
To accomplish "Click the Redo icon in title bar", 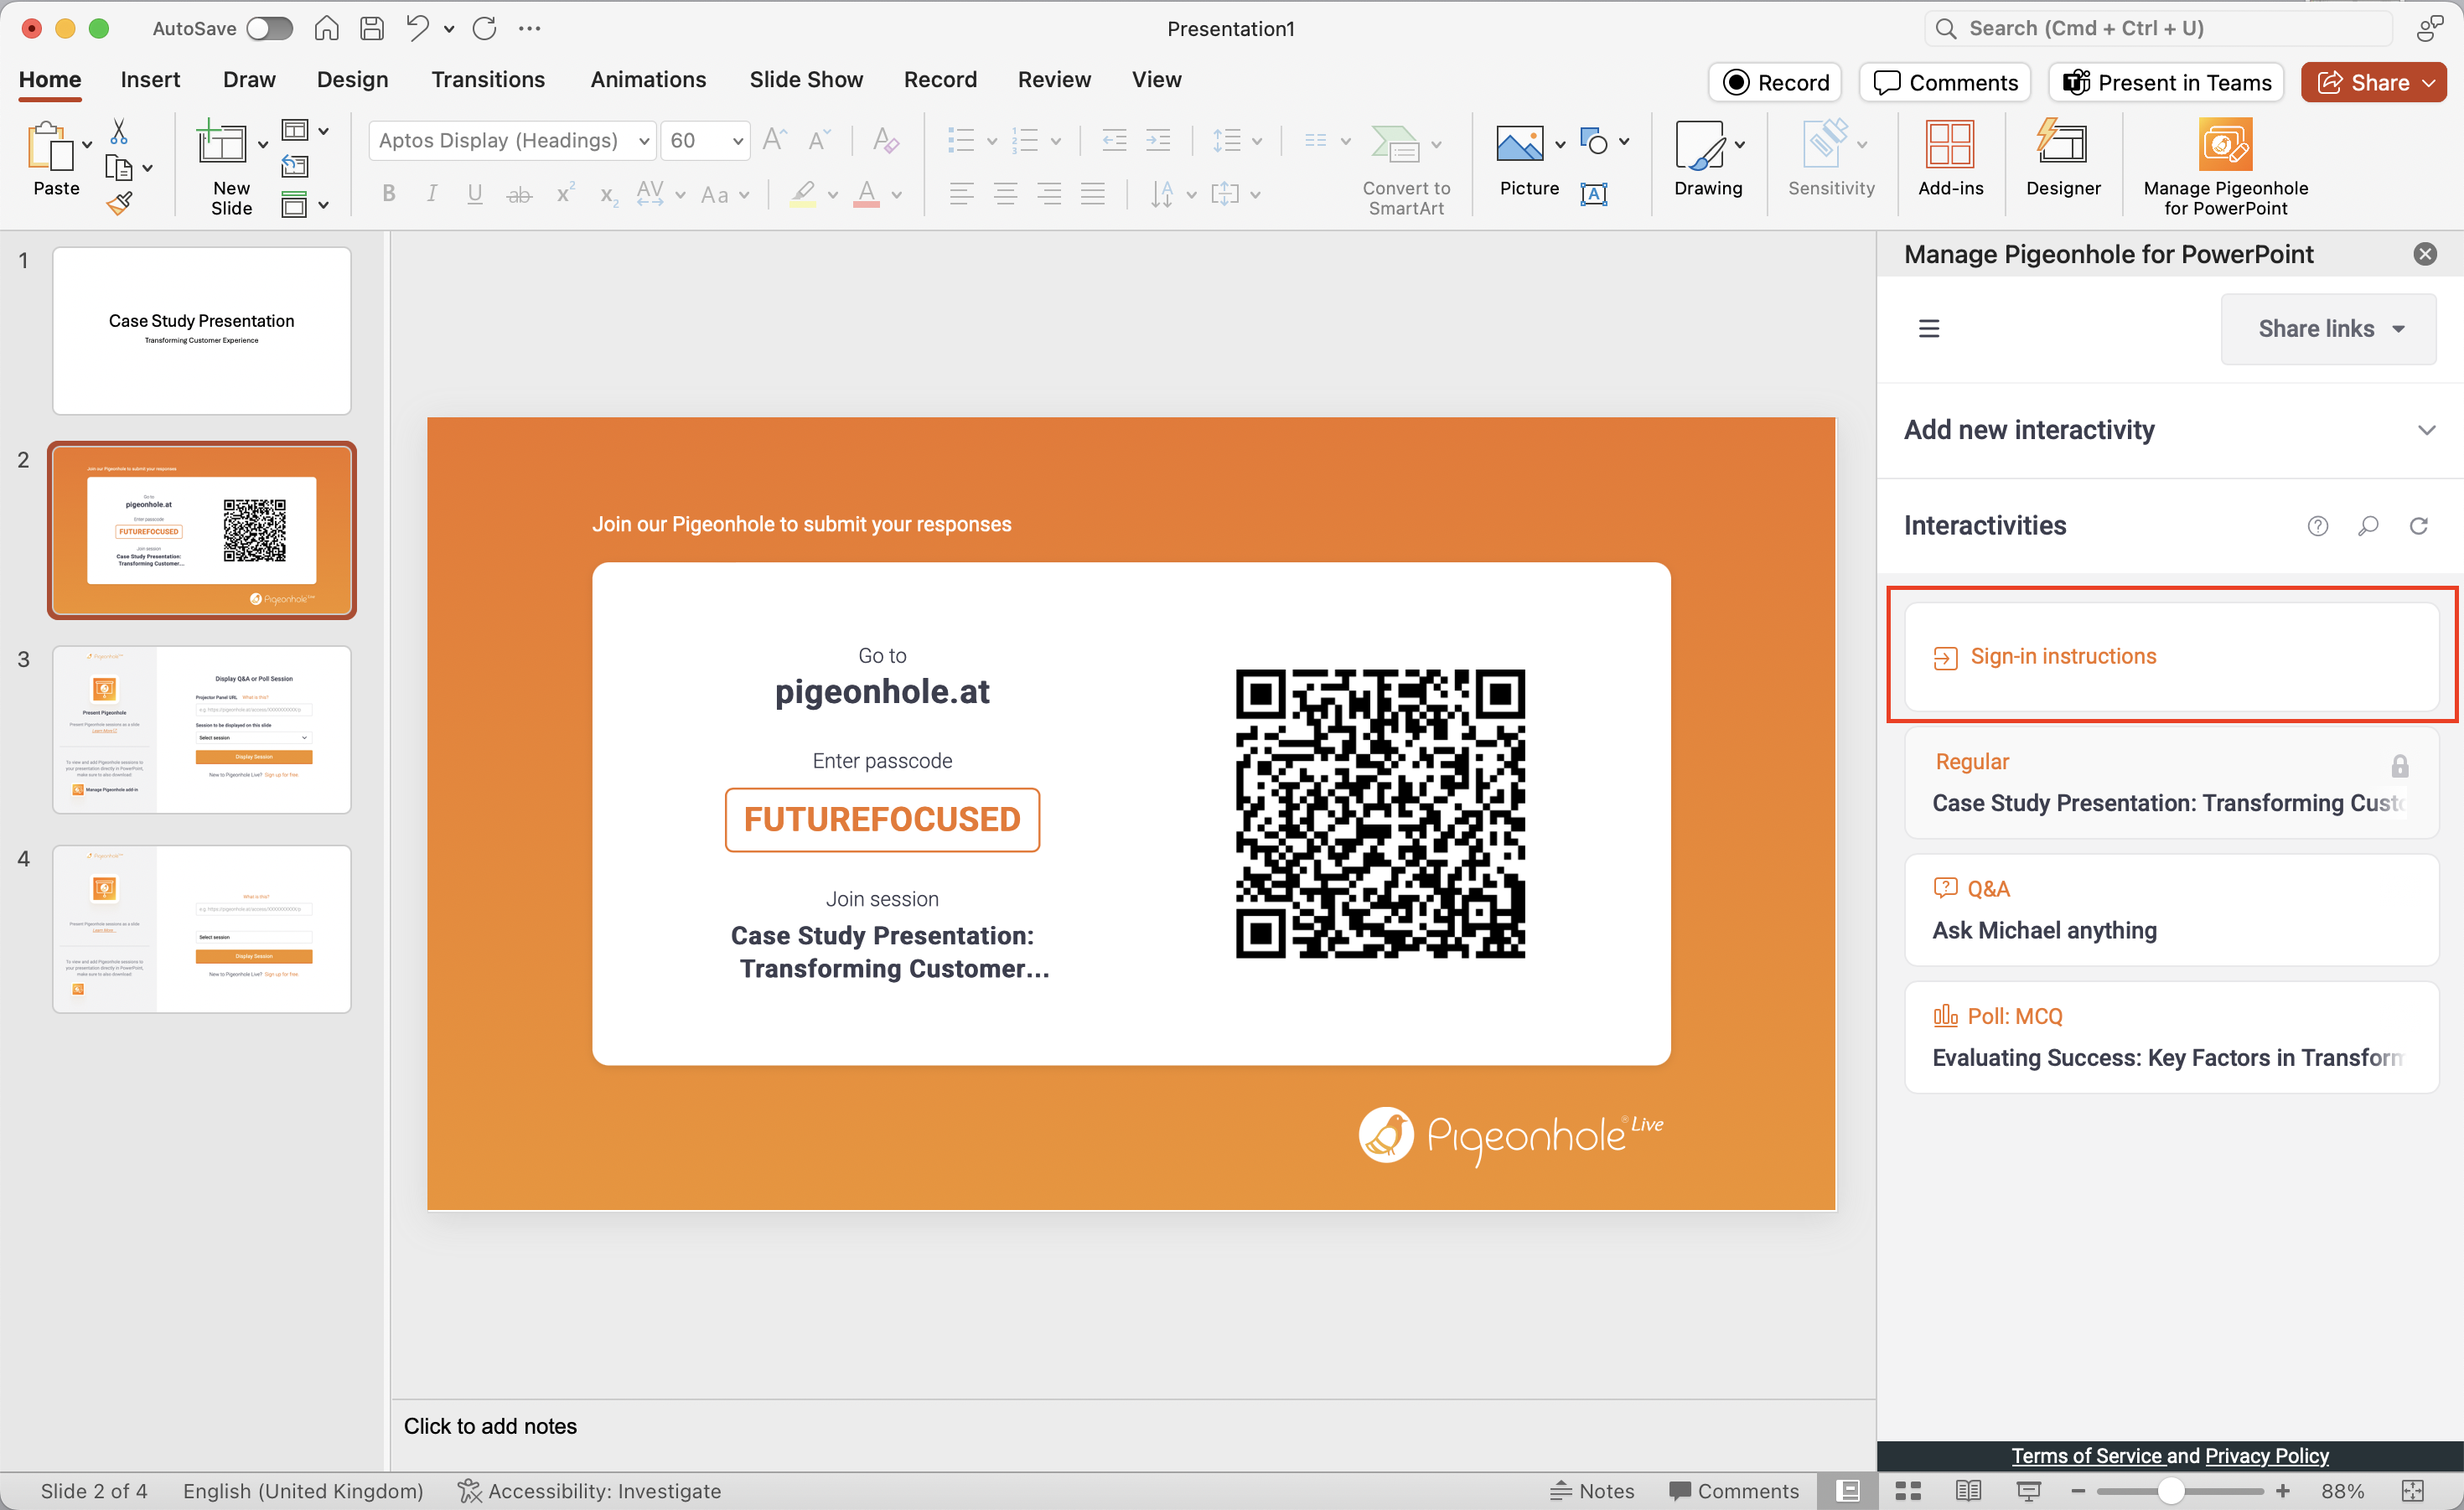I will (x=485, y=28).
